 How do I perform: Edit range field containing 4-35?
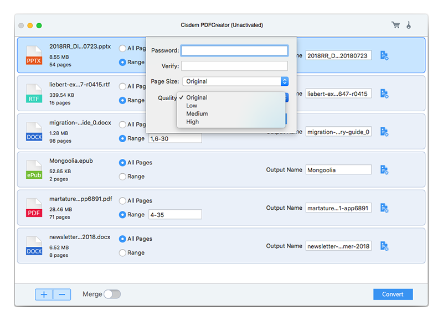[x=175, y=215]
